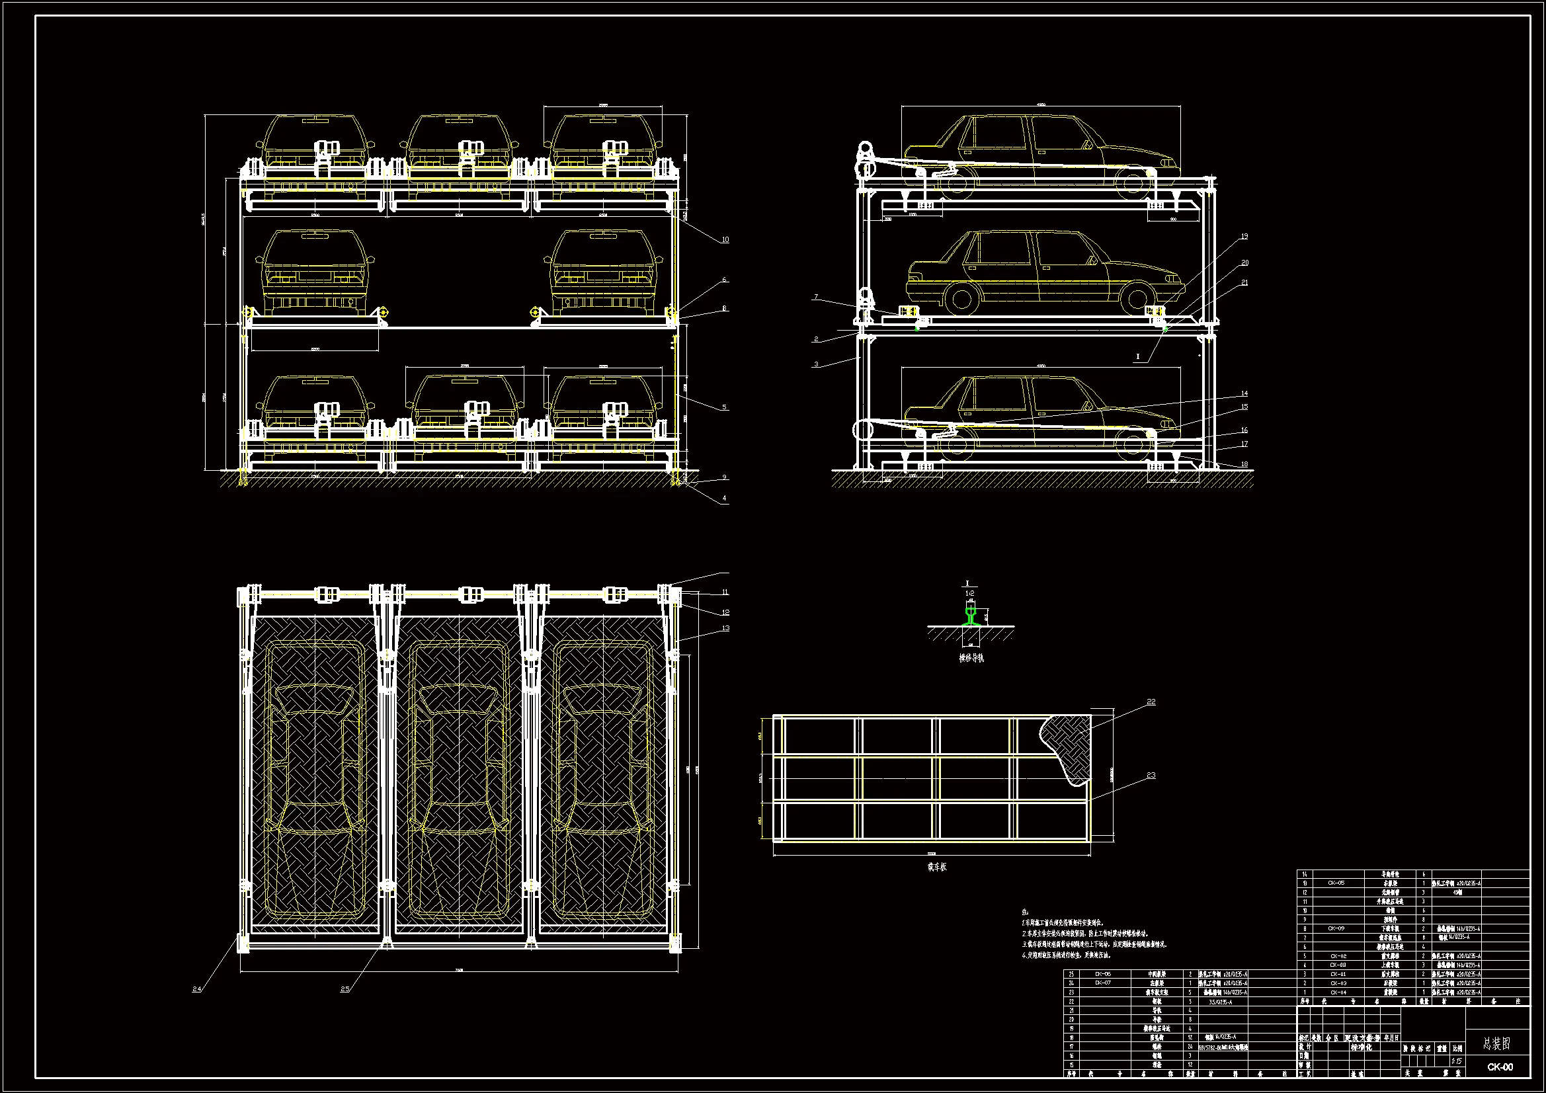Select the 总装图 title text

(x=1497, y=1044)
